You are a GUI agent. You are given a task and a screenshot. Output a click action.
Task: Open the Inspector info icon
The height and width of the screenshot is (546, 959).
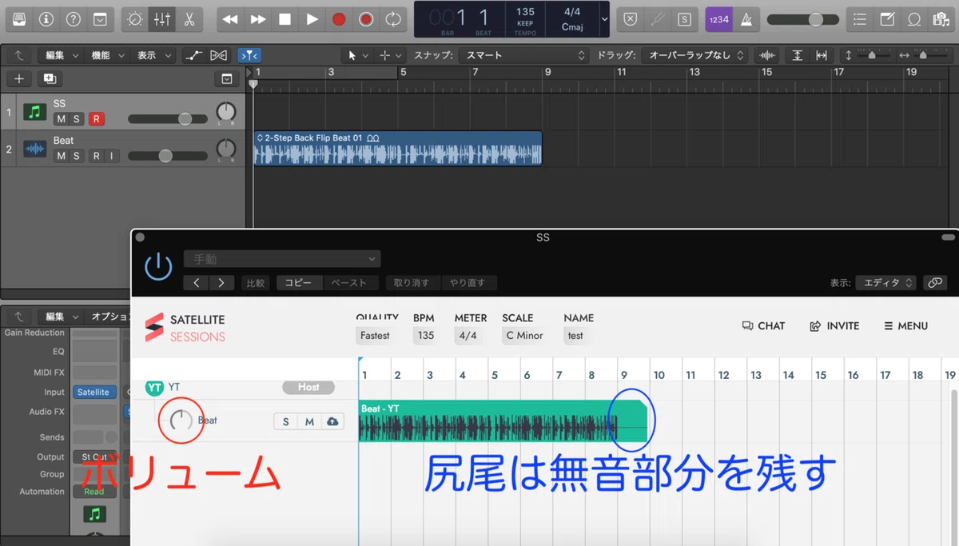click(46, 18)
